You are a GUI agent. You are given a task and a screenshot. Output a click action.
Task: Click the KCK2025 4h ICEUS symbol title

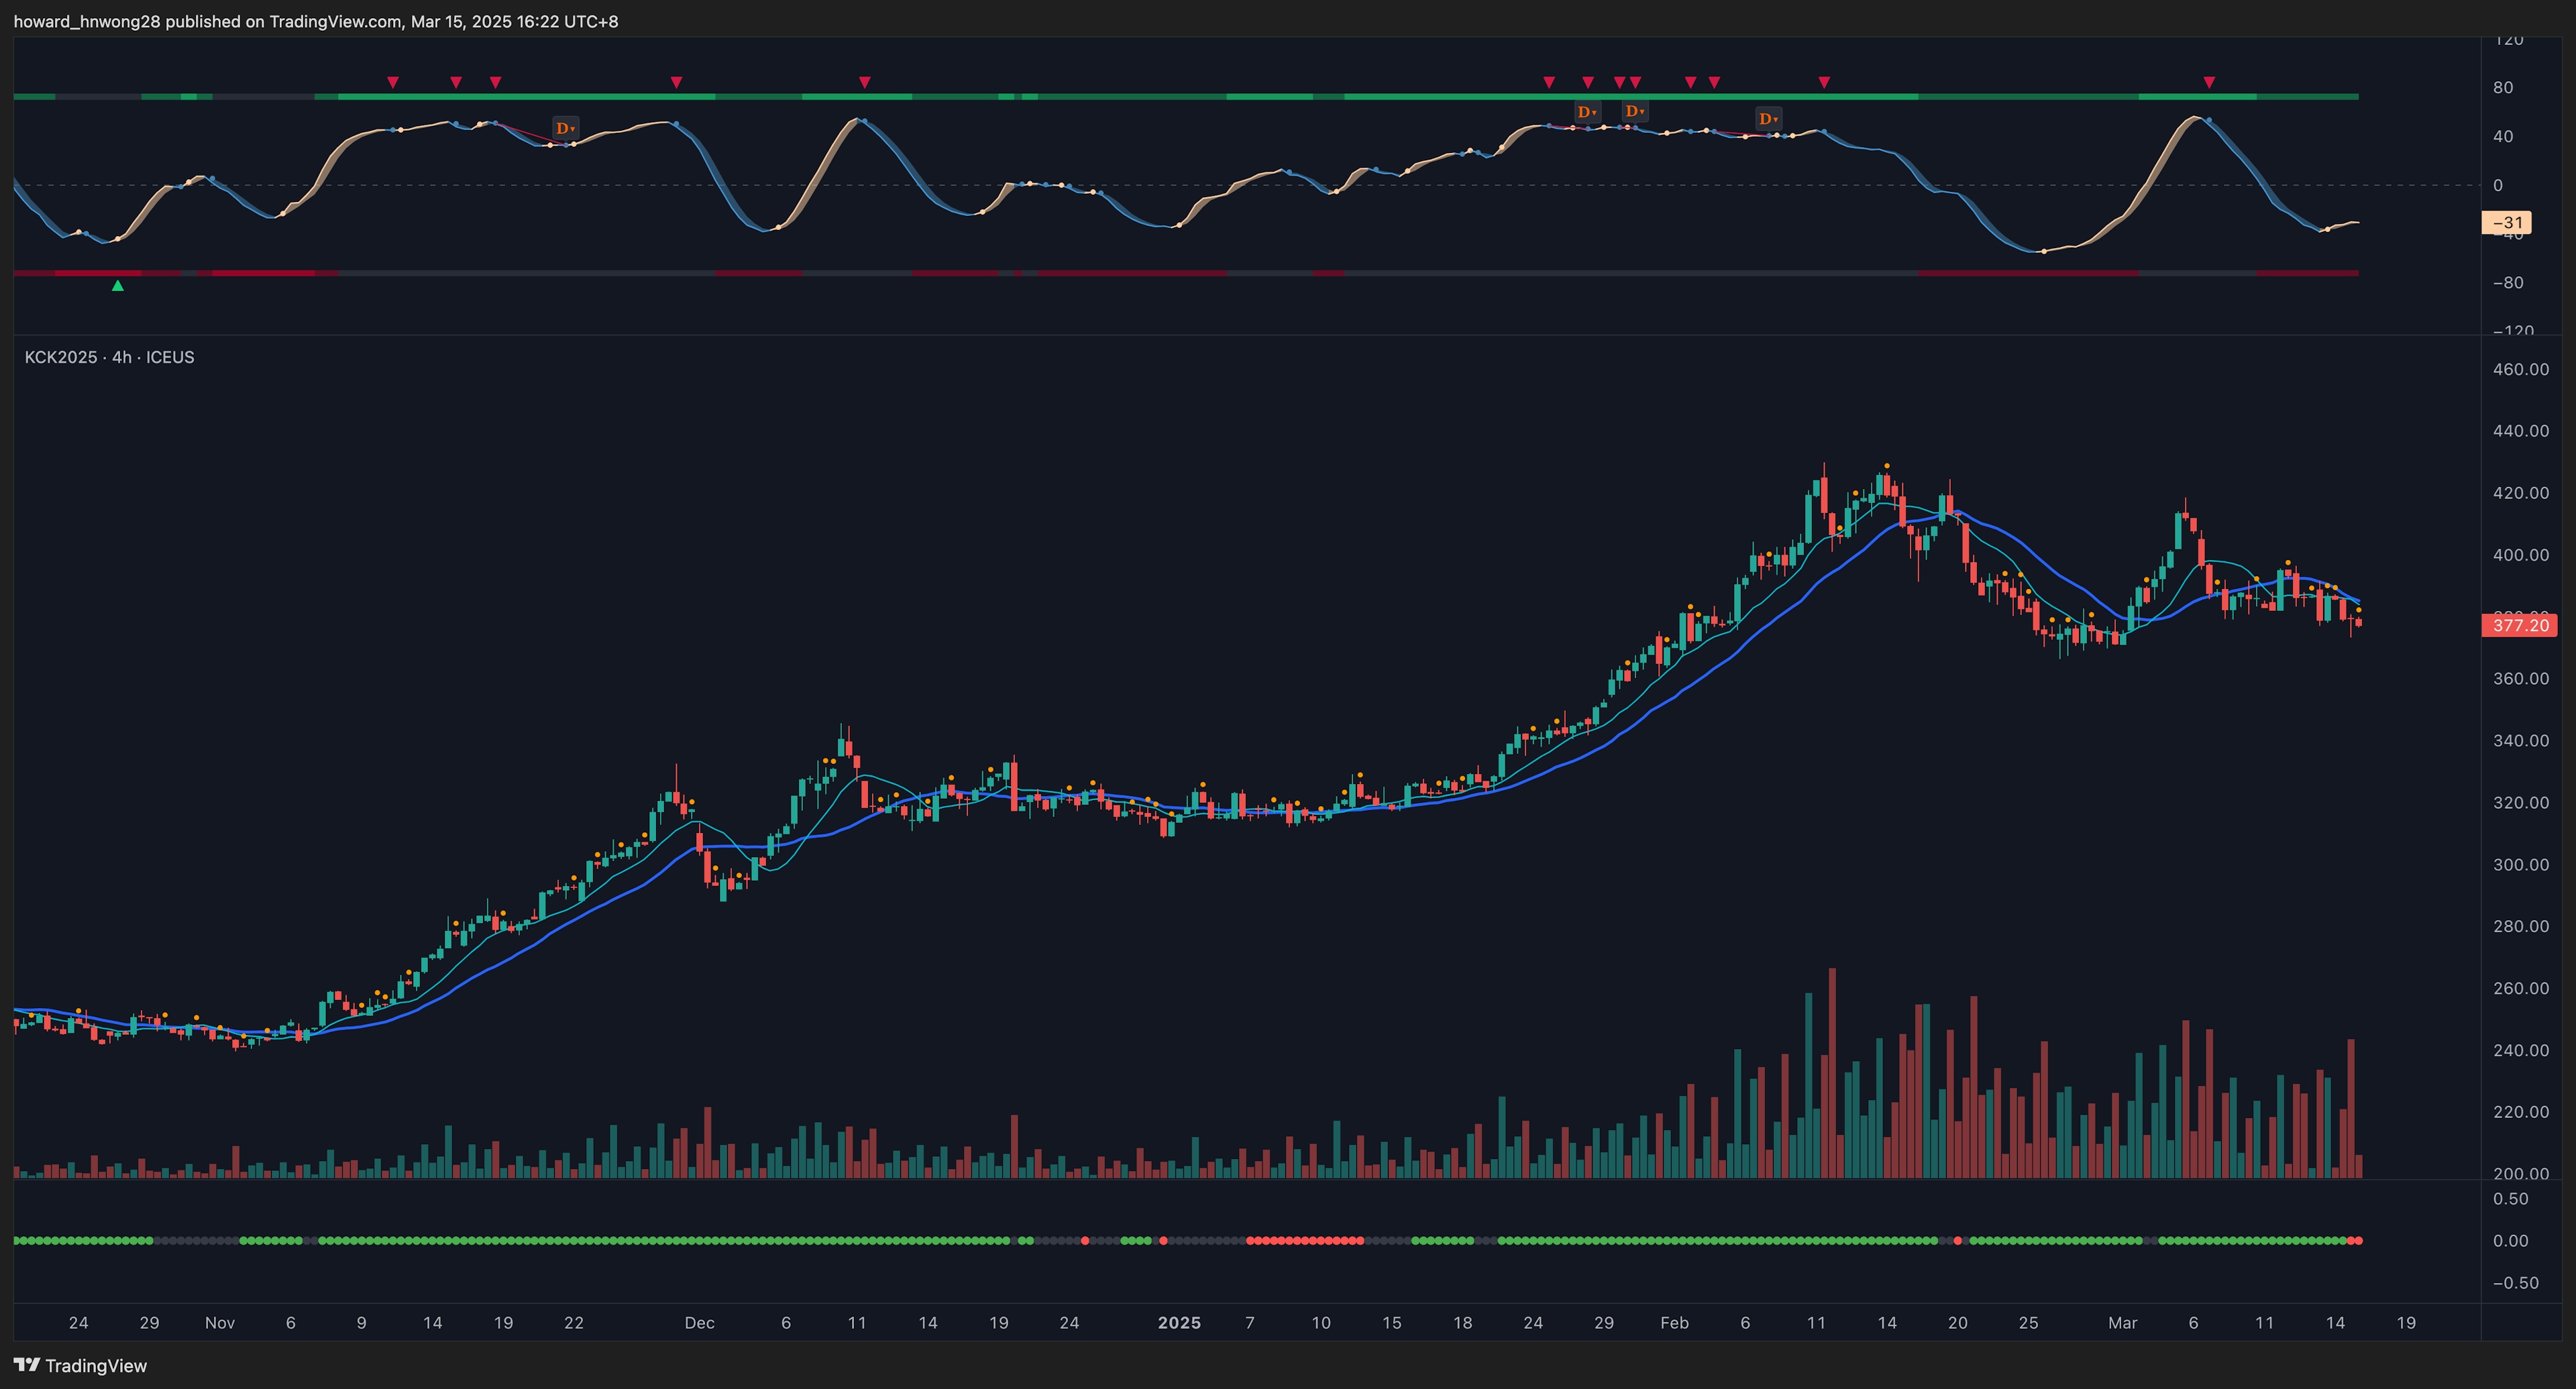pyautogui.click(x=110, y=357)
